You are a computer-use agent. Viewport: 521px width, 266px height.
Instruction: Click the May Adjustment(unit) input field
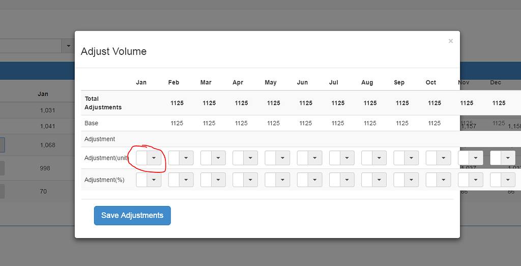pyautogui.click(x=270, y=158)
